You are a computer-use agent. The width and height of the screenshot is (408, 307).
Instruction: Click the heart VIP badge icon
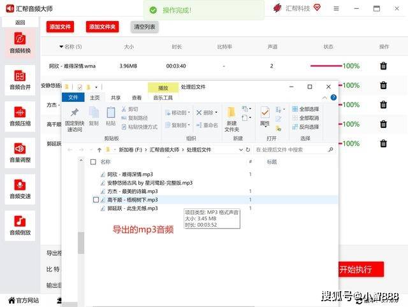point(317,8)
